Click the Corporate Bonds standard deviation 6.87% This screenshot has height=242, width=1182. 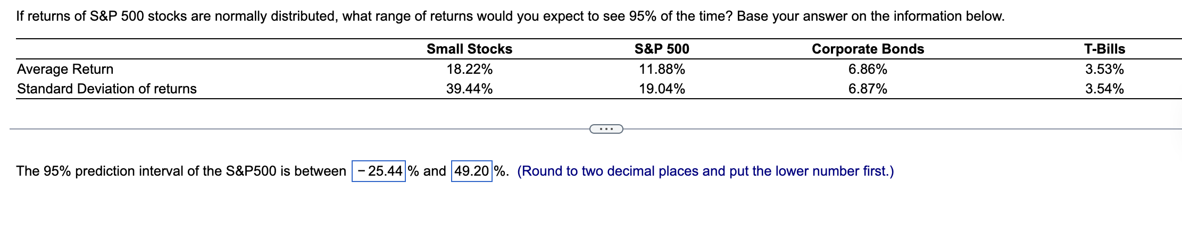pos(868,89)
